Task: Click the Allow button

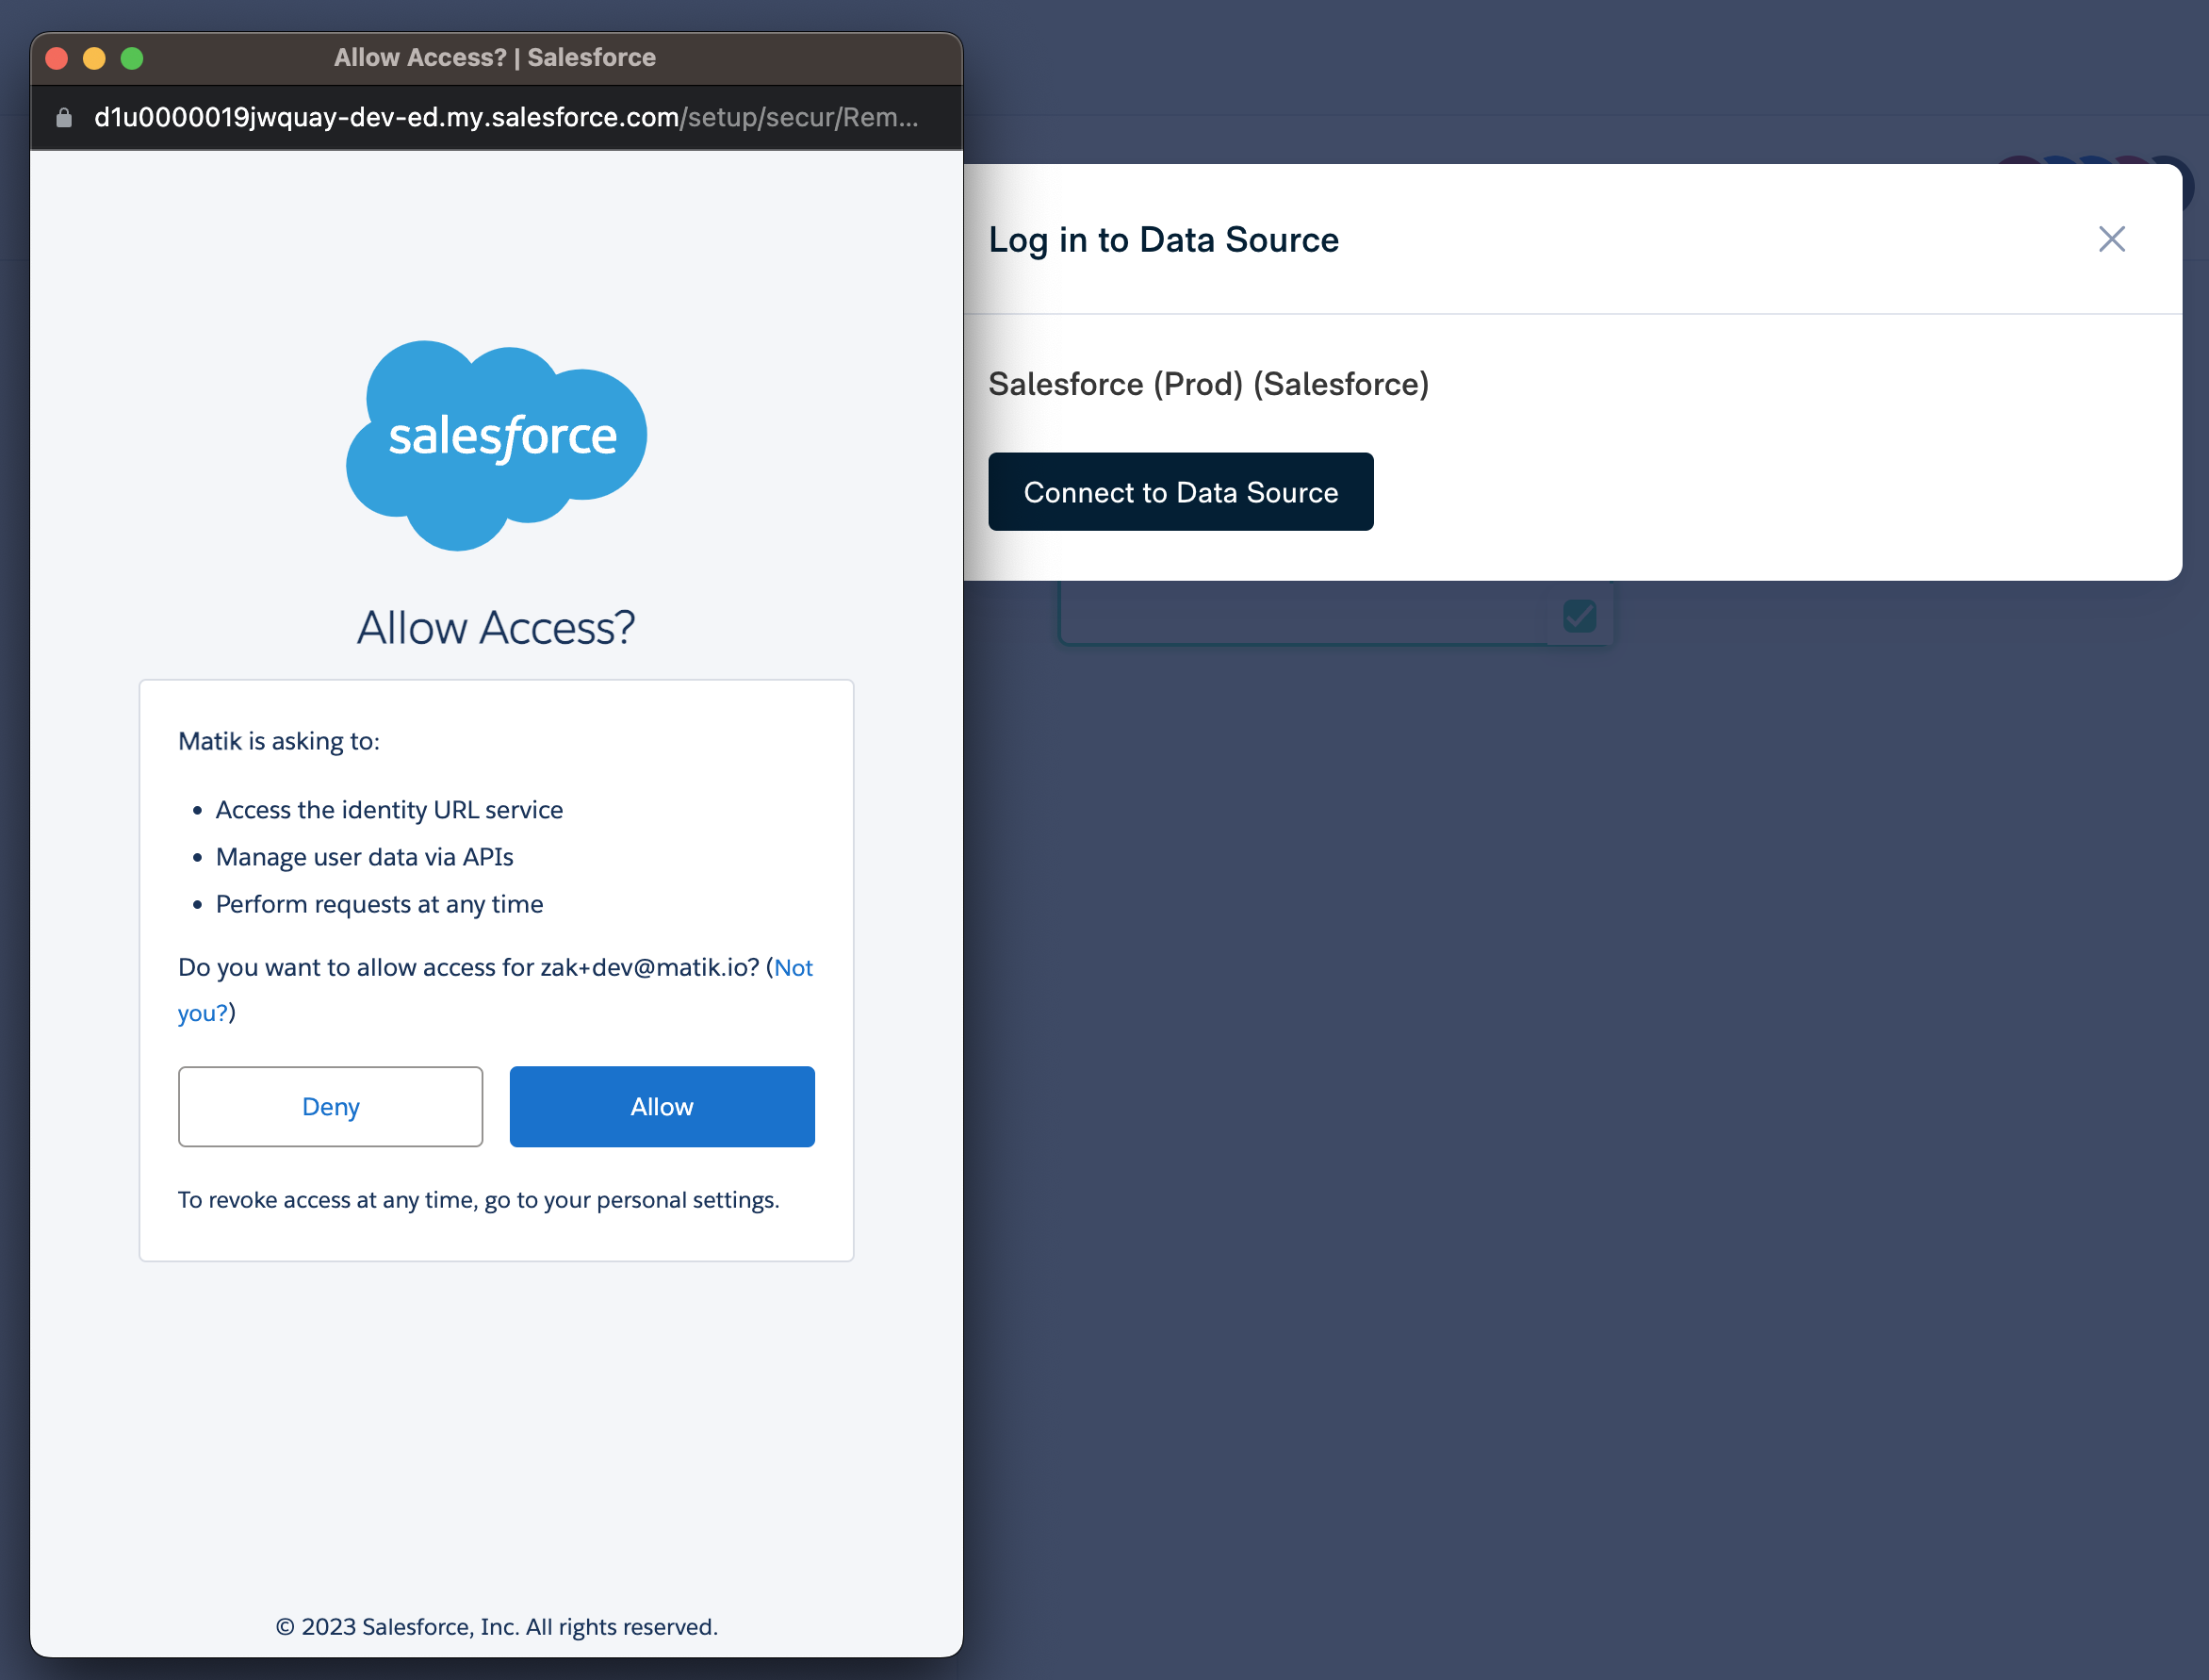Action: click(662, 1106)
